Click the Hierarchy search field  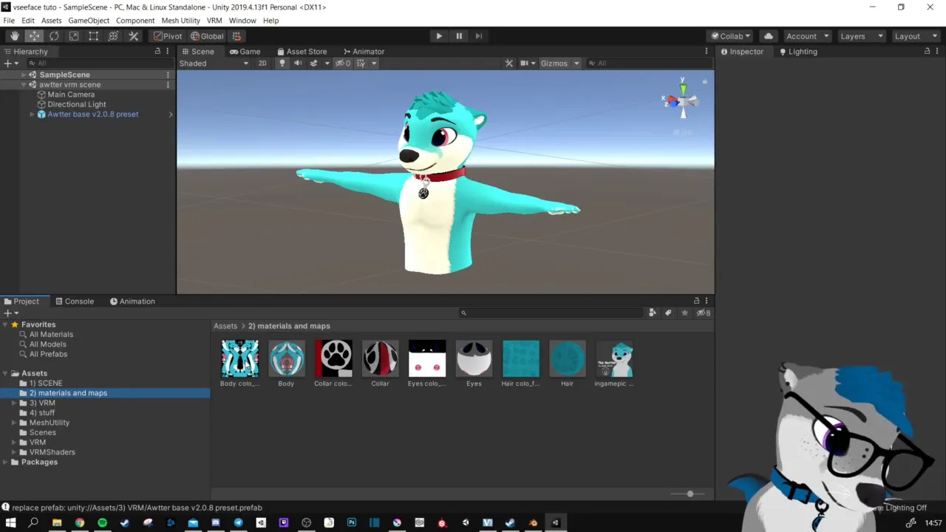pyautogui.click(x=100, y=64)
